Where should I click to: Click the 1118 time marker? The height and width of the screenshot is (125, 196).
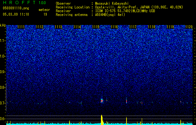[x=151, y=27]
